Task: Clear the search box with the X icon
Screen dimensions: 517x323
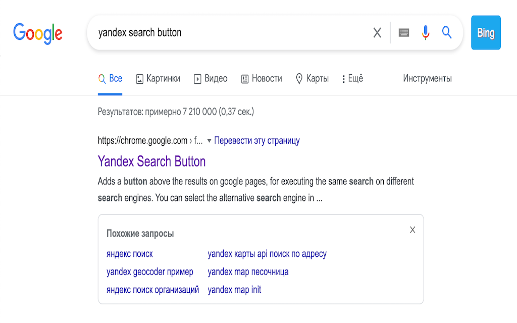Action: point(377,33)
